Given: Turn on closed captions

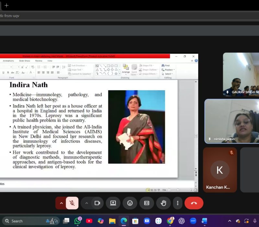Looking at the screenshot, I should click(147, 203).
